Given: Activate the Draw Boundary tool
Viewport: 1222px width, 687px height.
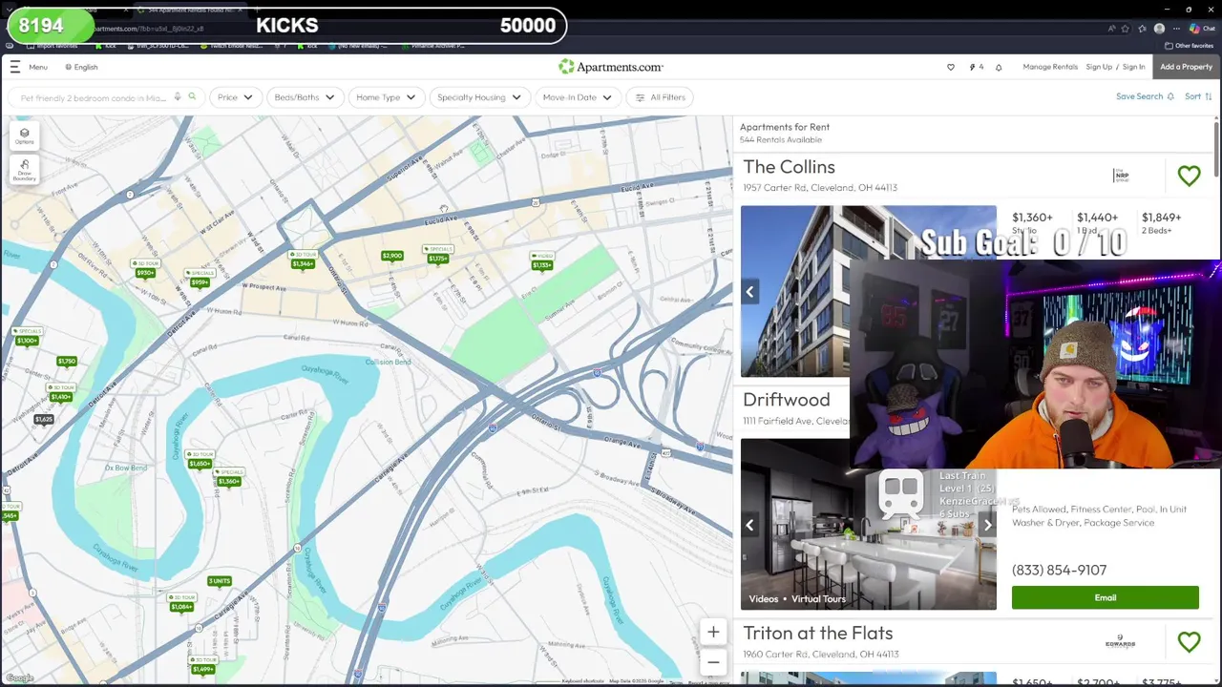Looking at the screenshot, I should click(x=25, y=169).
